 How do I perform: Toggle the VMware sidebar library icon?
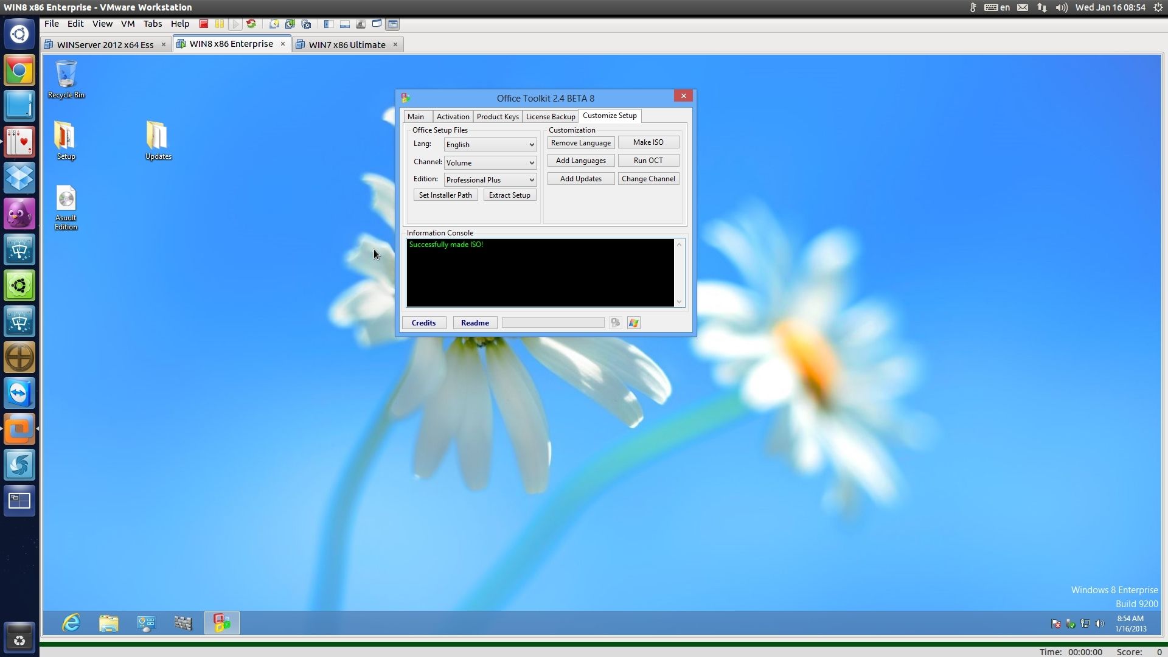(328, 24)
